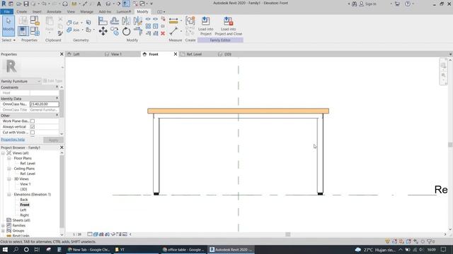Click Load into Project icon

[206, 26]
